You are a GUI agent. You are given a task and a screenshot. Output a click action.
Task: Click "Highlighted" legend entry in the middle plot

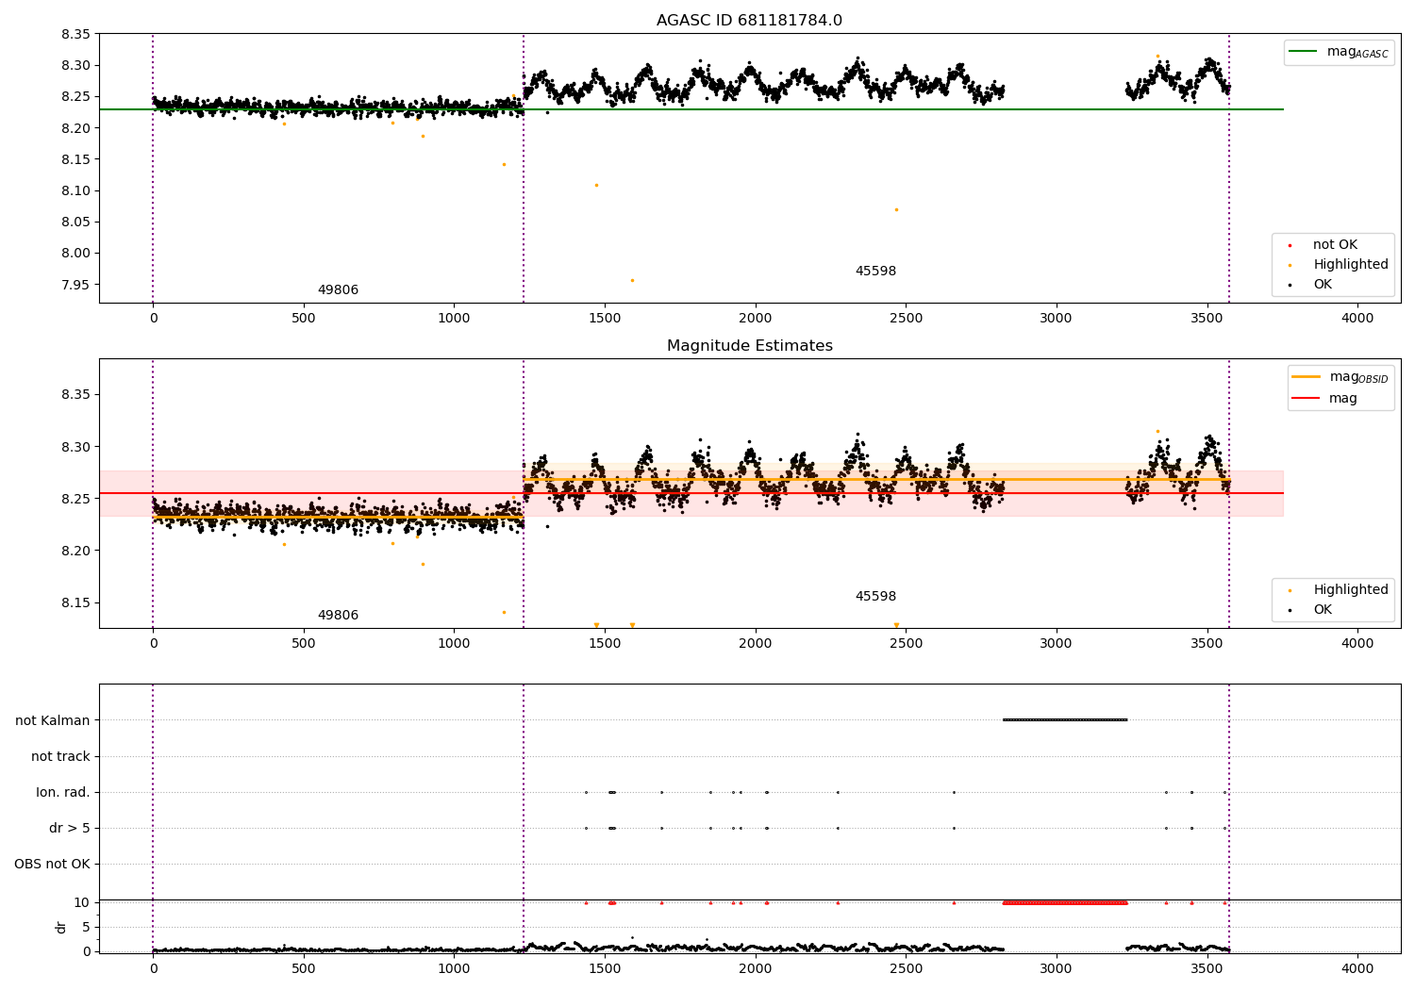(x=1340, y=589)
